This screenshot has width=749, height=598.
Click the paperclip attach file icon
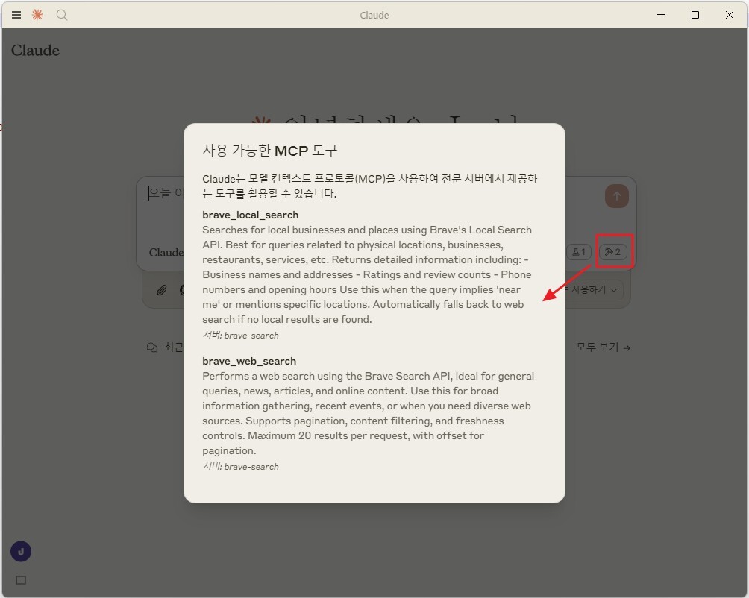tap(161, 290)
